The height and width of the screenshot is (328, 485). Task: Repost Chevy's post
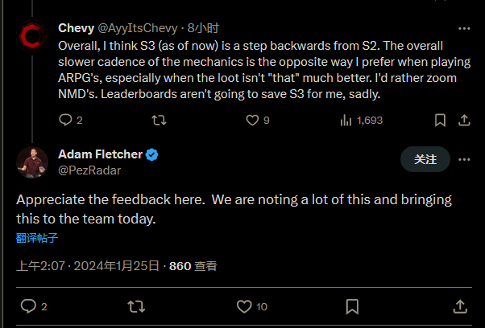pyautogui.click(x=159, y=120)
